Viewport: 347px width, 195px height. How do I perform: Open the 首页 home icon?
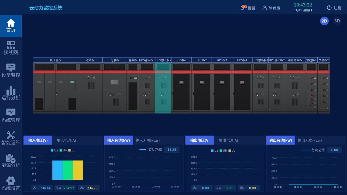click(11, 23)
